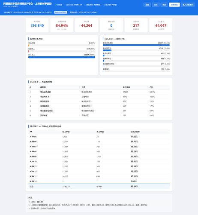Click the header button left of 日志
Viewport: 198px width, 215px height.
pyautogui.click(x=147, y=5)
